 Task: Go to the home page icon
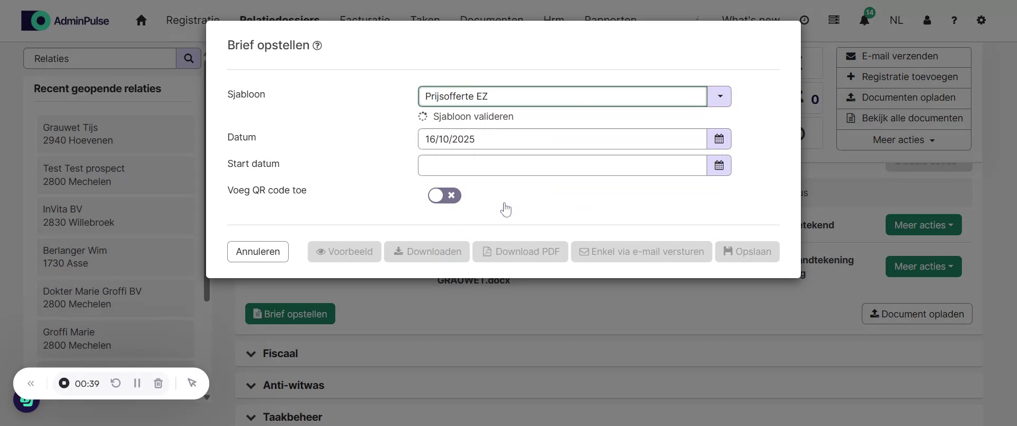coord(141,20)
